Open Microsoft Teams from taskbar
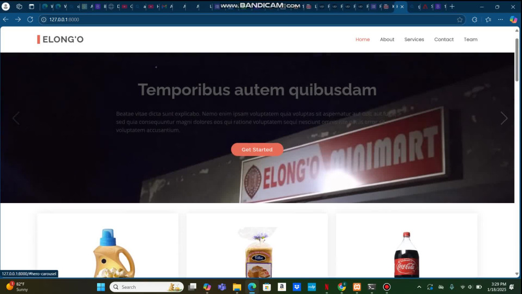Viewport: 522px width, 294px height. tap(222, 287)
